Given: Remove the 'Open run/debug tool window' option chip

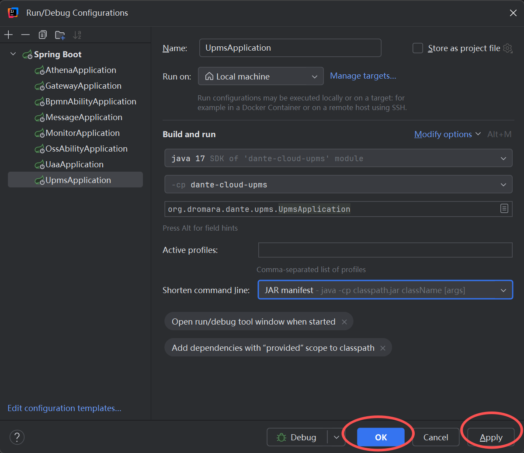Looking at the screenshot, I should (x=344, y=322).
